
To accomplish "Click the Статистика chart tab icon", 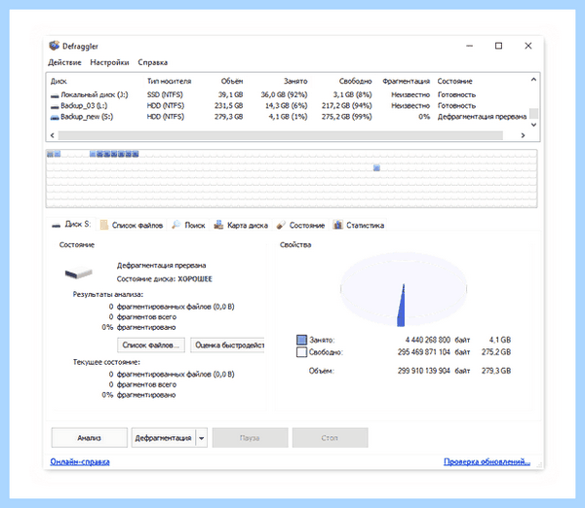I will point(338,225).
